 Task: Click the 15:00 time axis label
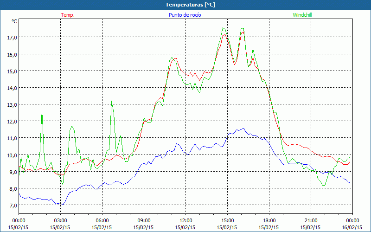227,221
